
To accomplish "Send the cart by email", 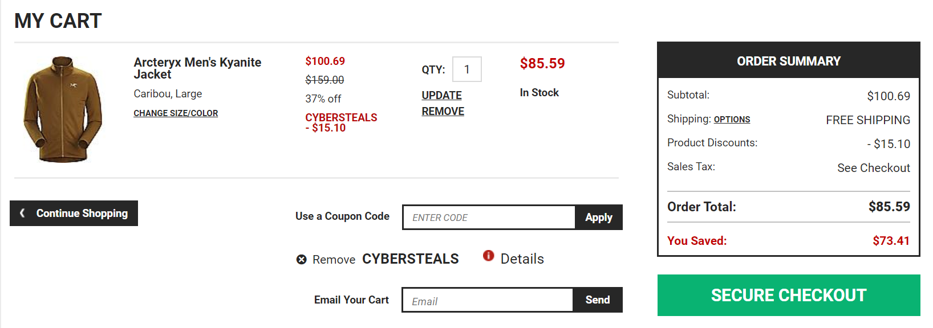I will 598,300.
